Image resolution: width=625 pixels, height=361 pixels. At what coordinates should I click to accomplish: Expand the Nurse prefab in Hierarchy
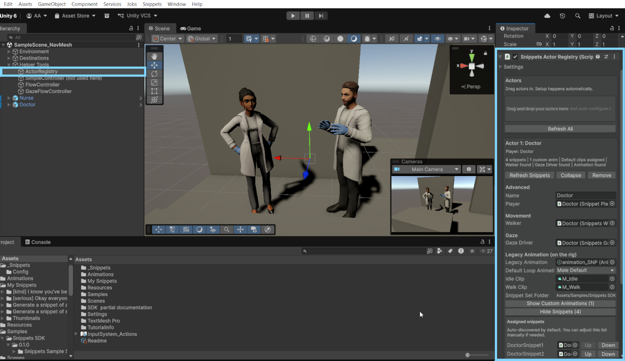click(9, 98)
